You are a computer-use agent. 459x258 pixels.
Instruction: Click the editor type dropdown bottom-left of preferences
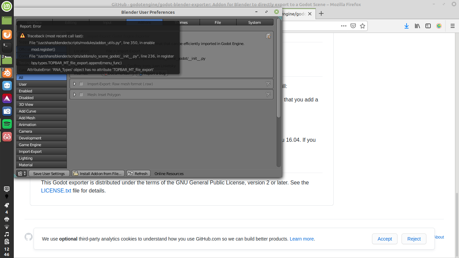click(21, 173)
